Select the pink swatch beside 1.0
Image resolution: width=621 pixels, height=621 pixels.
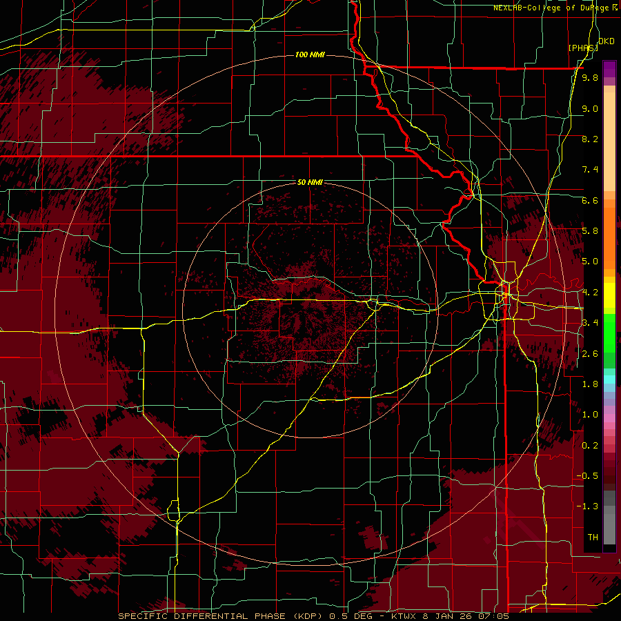tap(609, 417)
